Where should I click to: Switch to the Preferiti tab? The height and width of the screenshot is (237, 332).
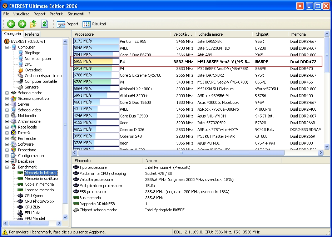[32, 34]
